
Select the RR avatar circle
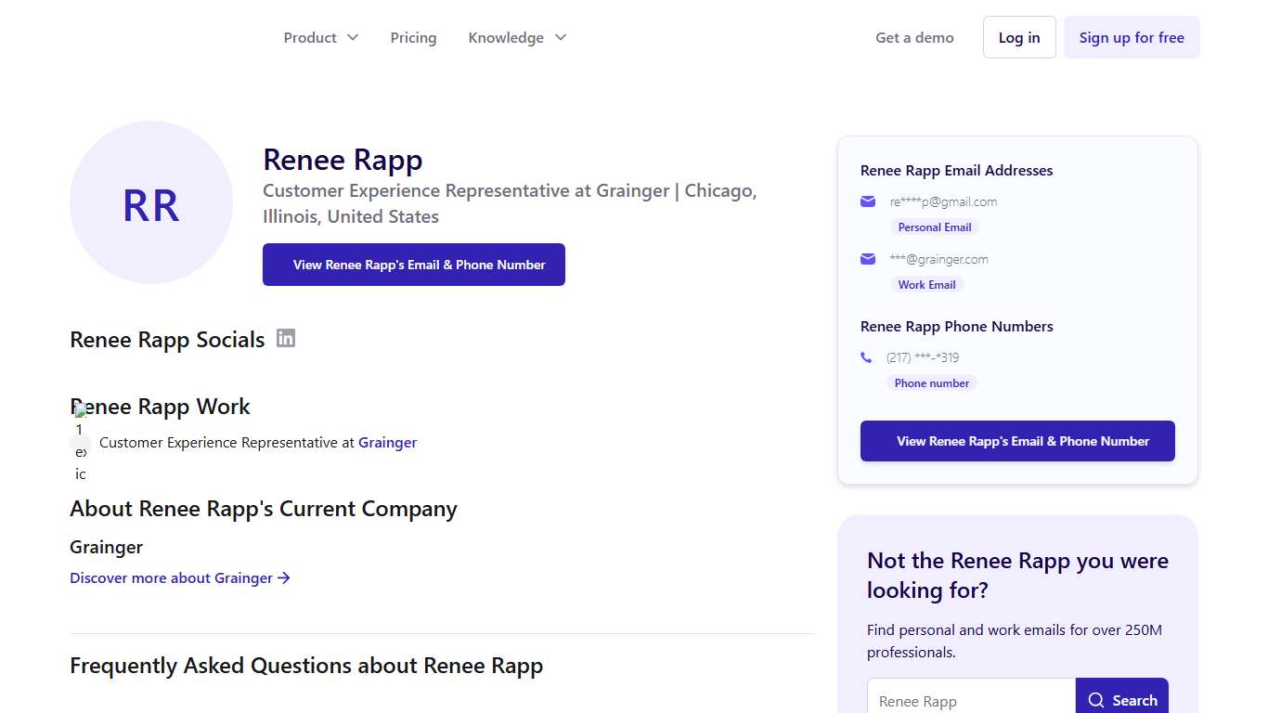pyautogui.click(x=150, y=202)
